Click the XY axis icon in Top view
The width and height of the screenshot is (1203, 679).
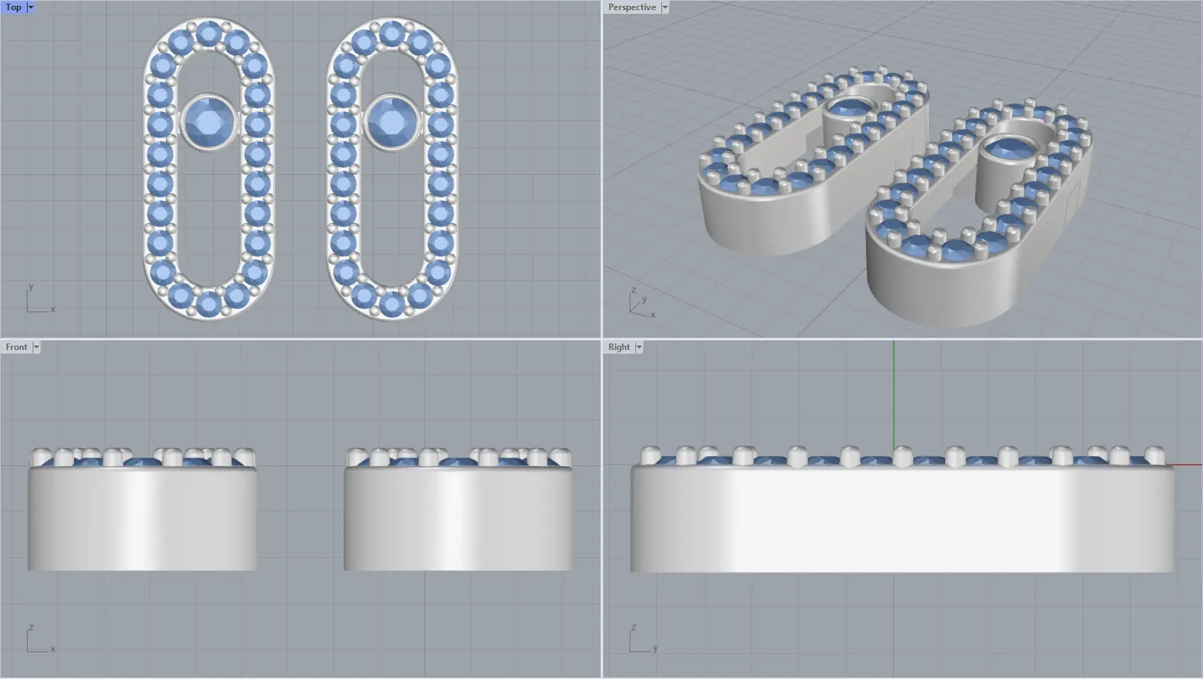[x=38, y=301]
